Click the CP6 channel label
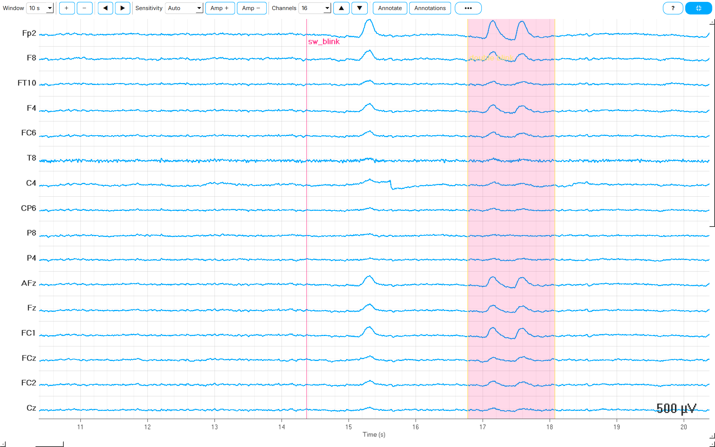The width and height of the screenshot is (715, 447). pos(29,208)
